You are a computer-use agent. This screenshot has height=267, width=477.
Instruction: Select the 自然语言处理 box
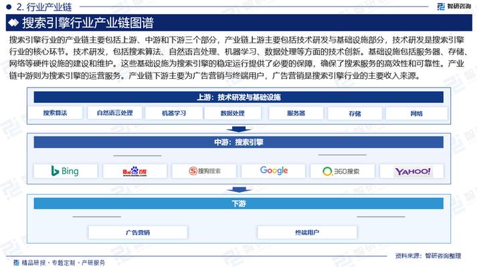pos(114,113)
